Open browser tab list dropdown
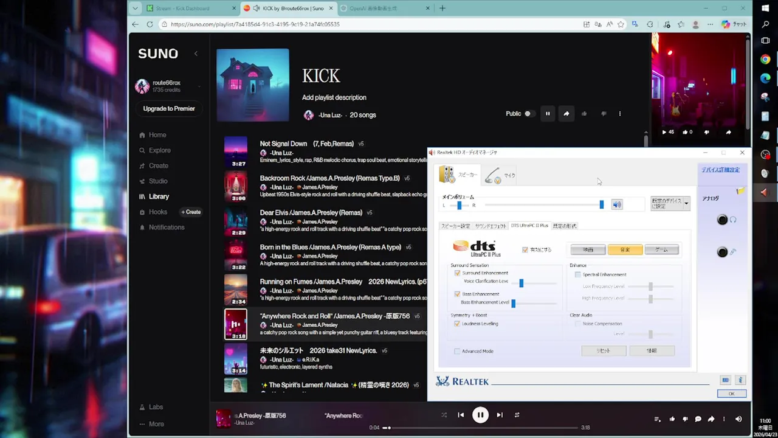Viewport: 778px width, 438px height. [135, 8]
